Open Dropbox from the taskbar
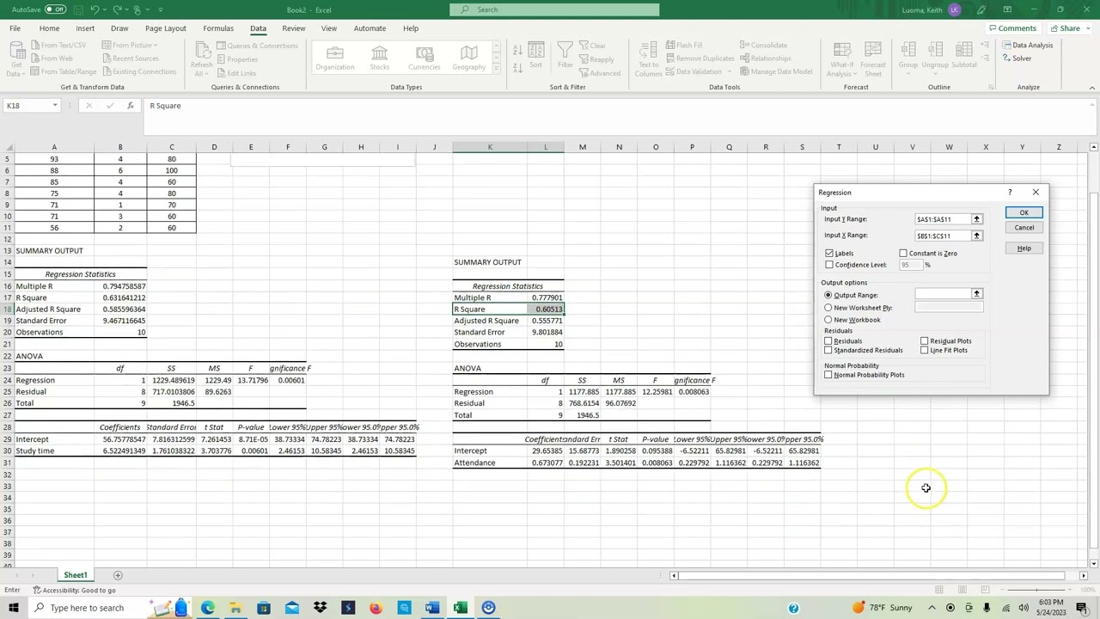 click(x=320, y=608)
